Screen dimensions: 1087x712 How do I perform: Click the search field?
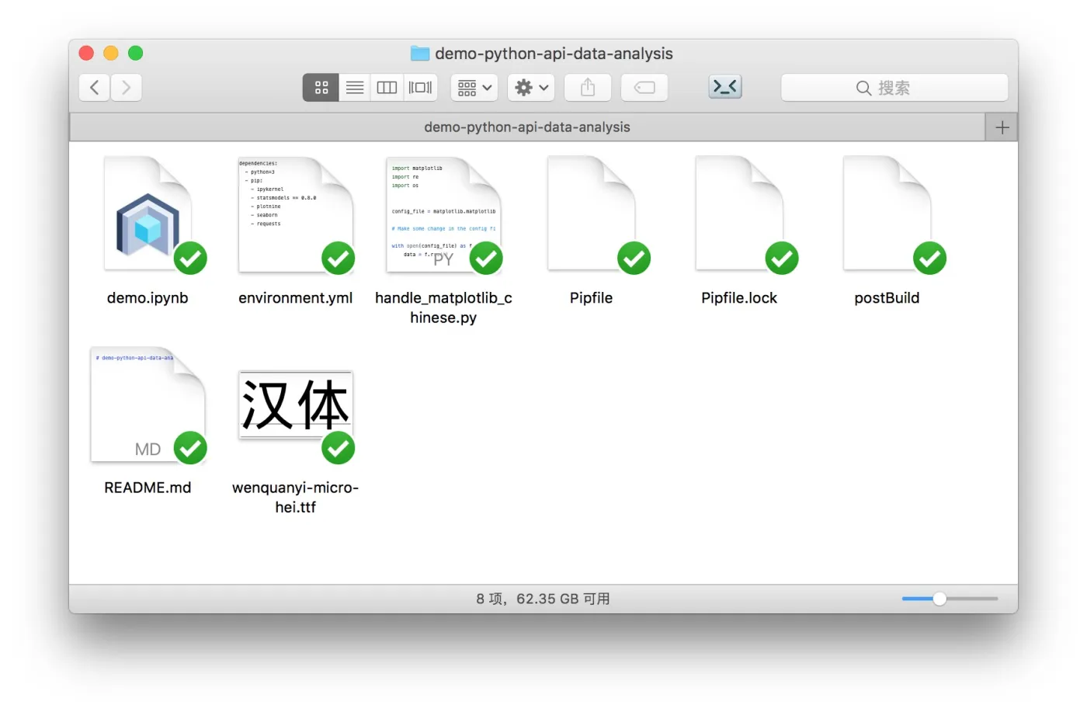click(894, 88)
